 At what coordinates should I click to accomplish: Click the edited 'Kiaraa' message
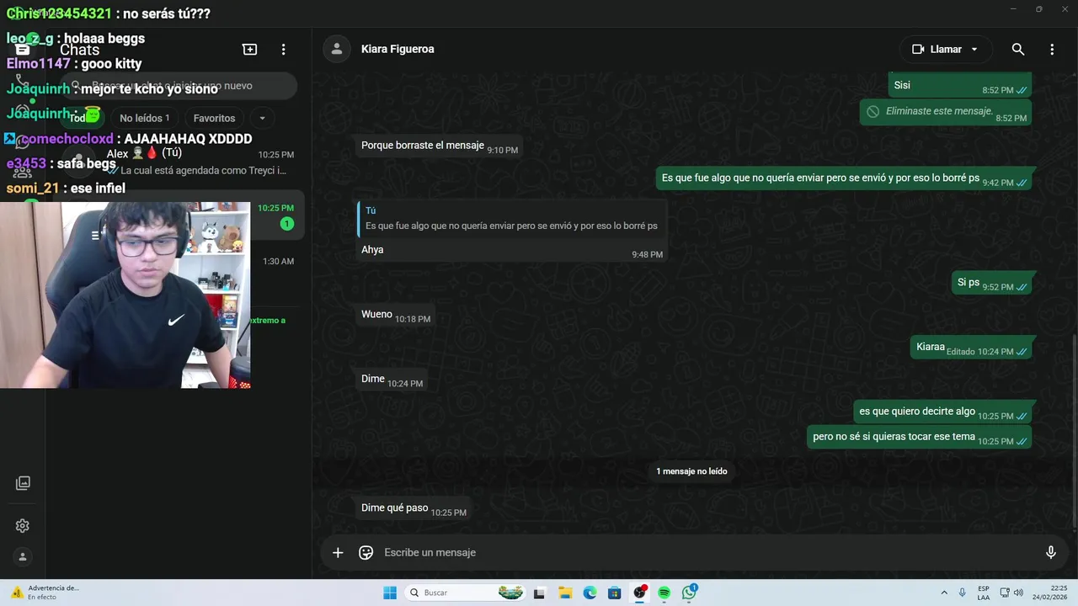coord(971,347)
